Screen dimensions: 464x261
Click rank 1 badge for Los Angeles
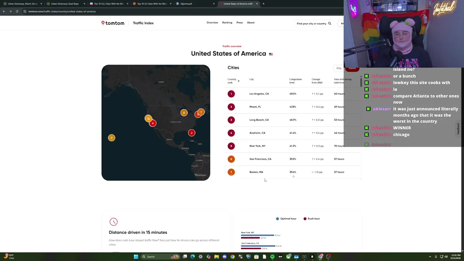pyautogui.click(x=231, y=94)
